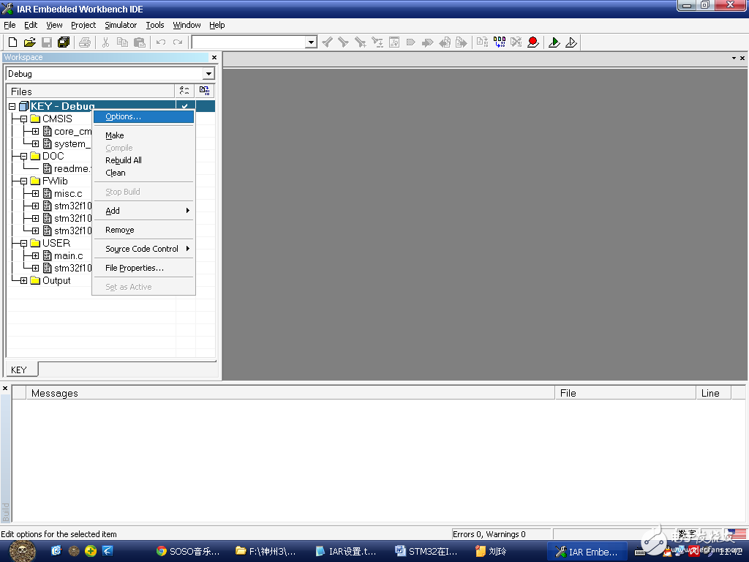Open the Add submenu
The width and height of the screenshot is (749, 562).
pos(113,211)
